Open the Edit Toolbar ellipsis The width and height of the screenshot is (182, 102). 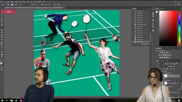[x=2, y=59]
